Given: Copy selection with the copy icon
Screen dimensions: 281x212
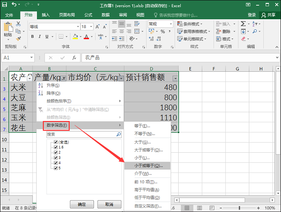Looking at the screenshot, I should [18, 31].
